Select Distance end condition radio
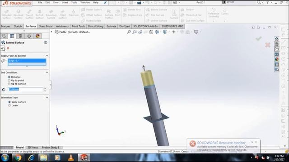 (x=9, y=77)
